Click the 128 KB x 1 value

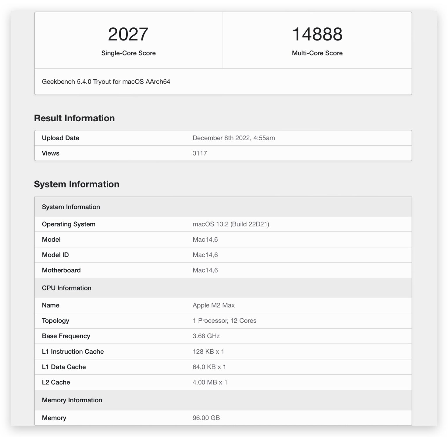(x=208, y=352)
